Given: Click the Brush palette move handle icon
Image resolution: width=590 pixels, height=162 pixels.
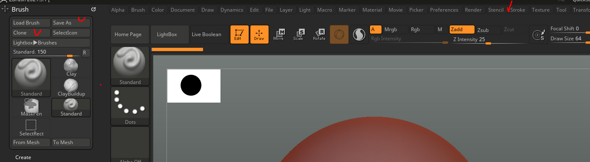Looking at the screenshot, I should tap(5, 9).
